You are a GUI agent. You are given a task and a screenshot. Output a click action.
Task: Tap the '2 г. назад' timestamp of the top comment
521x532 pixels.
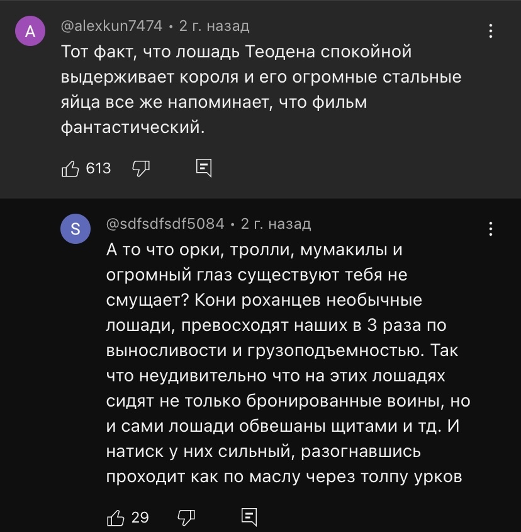[x=215, y=26]
